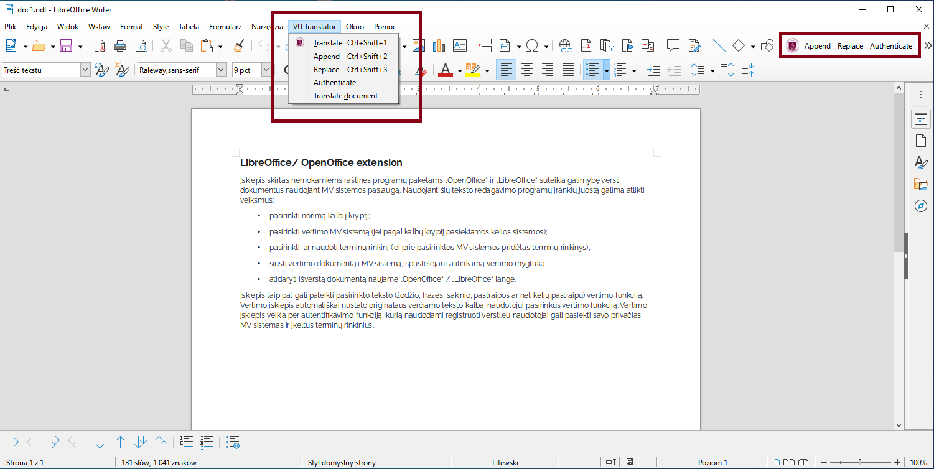Click Update Selected Style icon

pos(102,70)
